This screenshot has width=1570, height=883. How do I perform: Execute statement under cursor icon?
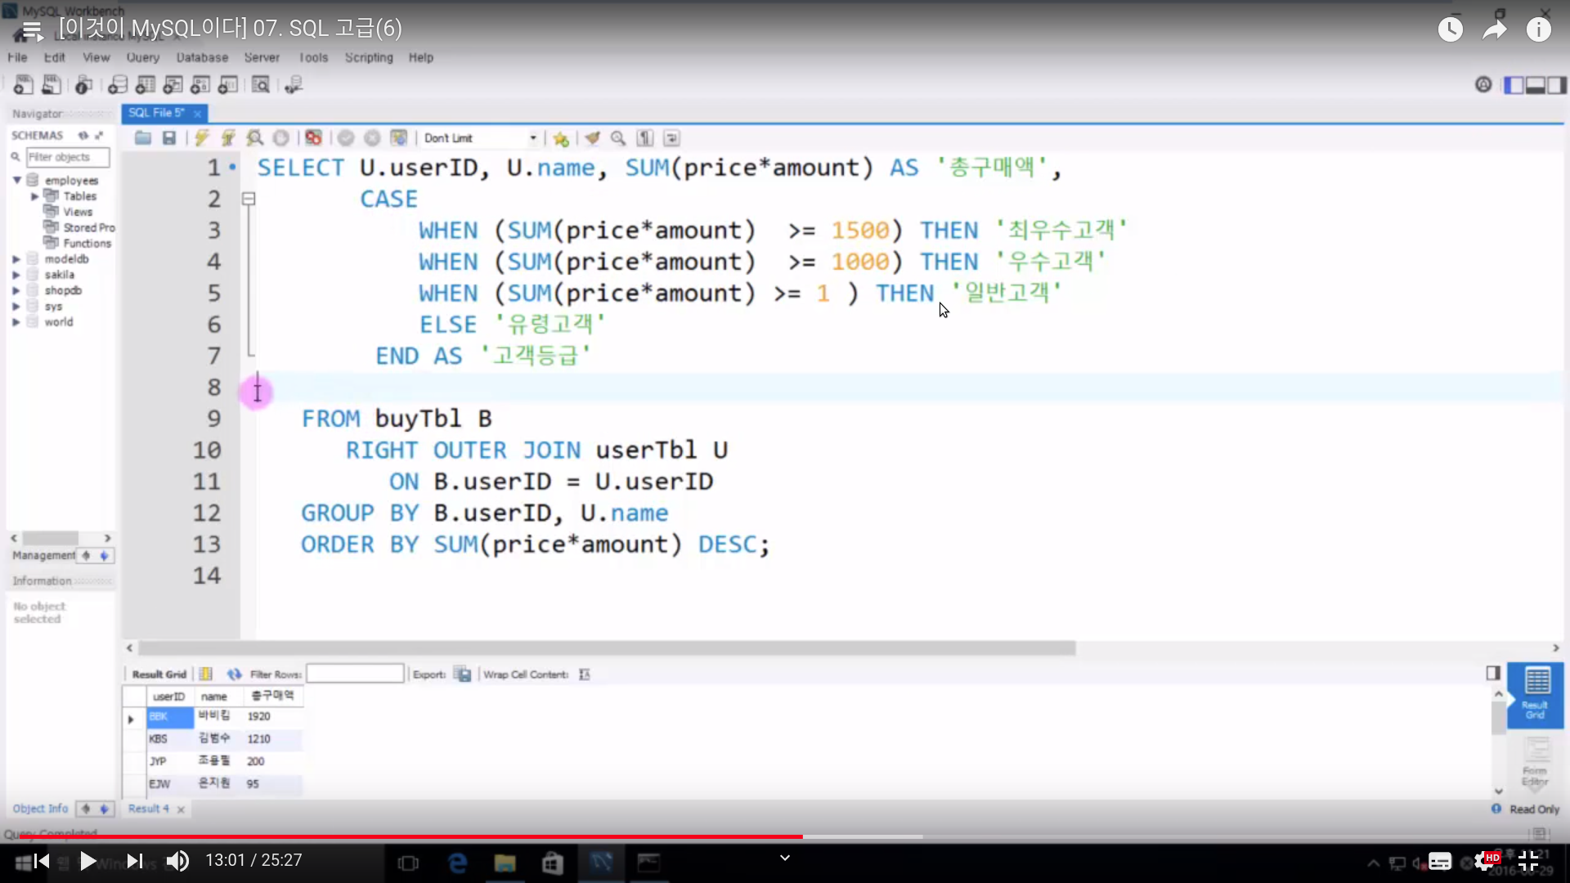pos(228,138)
